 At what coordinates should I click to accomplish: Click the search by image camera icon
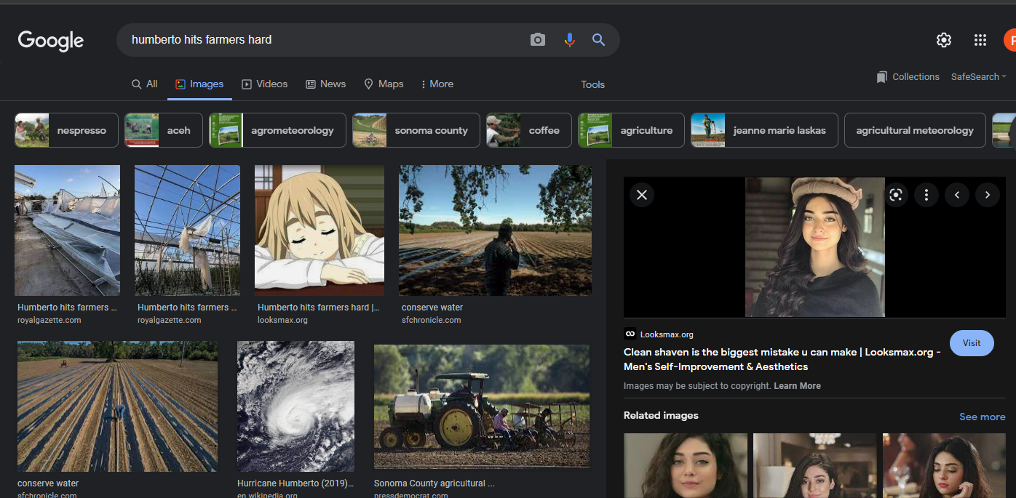538,40
